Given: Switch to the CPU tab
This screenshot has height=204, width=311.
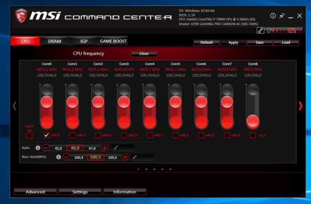Looking at the screenshot, I should (x=25, y=41).
